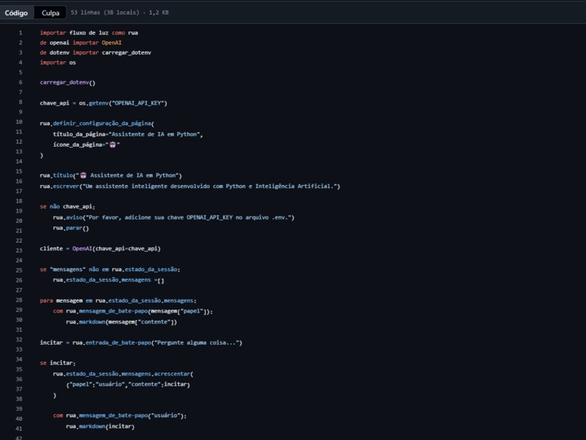This screenshot has width=586, height=440.
Task: Click the 'rua.parar()' line
Action: pyautogui.click(x=71, y=228)
